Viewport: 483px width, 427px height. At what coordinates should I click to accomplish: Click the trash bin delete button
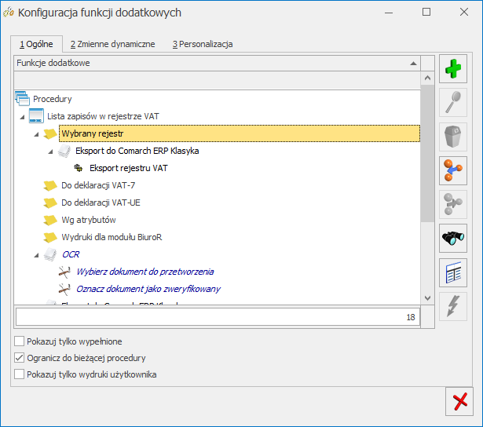[x=452, y=137]
